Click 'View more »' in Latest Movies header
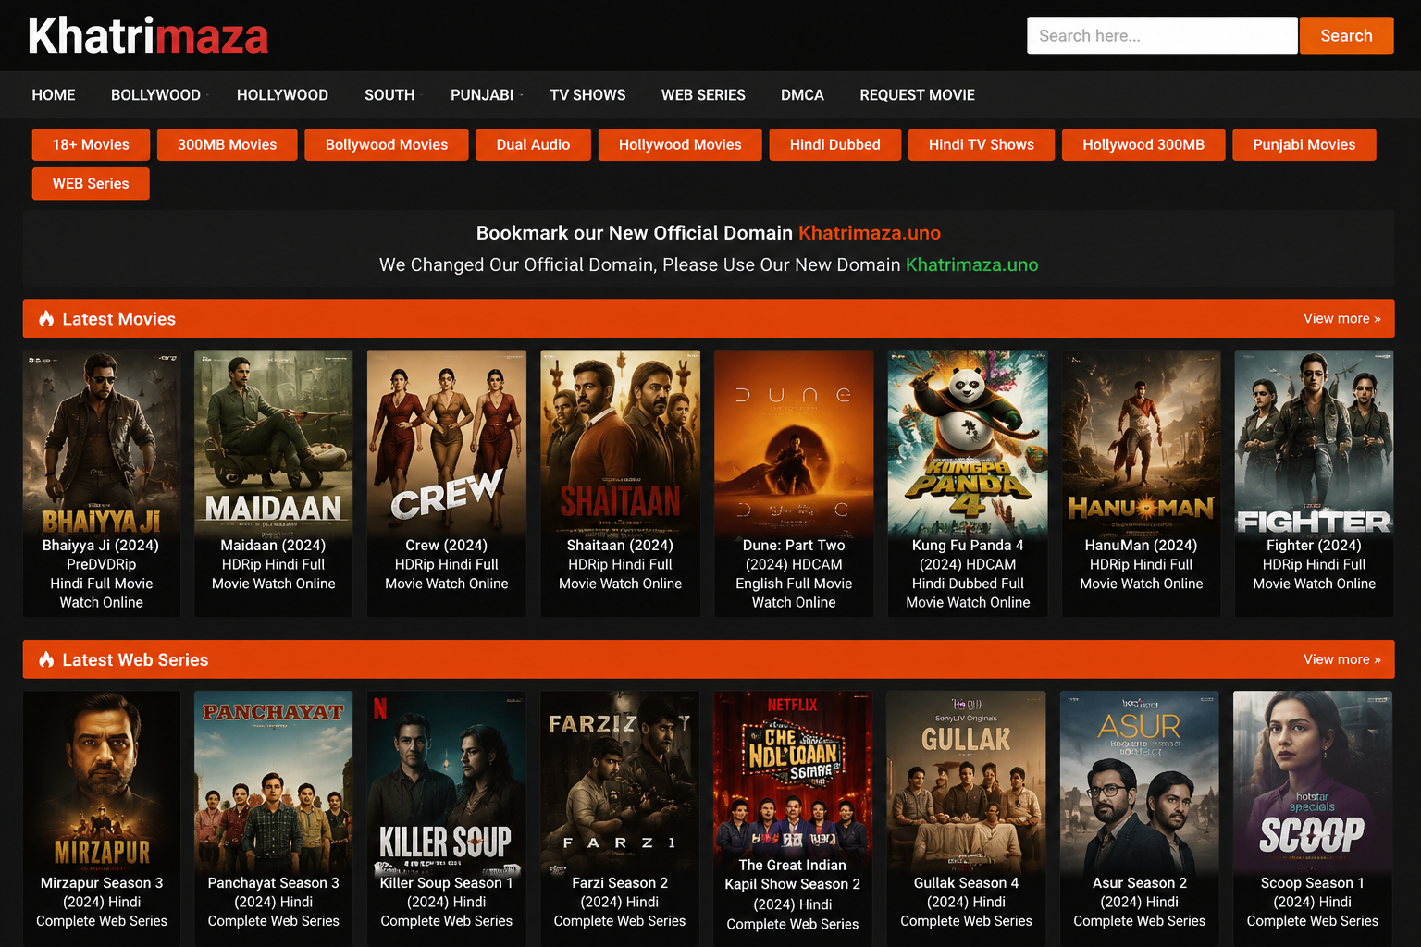 click(1342, 318)
